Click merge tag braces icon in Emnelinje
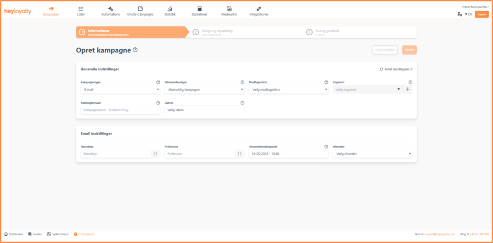The width and height of the screenshot is (493, 243). pos(156,154)
